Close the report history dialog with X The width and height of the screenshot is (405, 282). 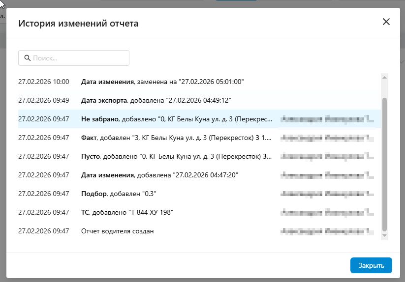[386, 22]
